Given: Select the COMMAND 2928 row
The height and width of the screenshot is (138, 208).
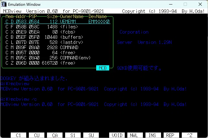Looking at the screenshot, I should pyautogui.click(x=57, y=48).
